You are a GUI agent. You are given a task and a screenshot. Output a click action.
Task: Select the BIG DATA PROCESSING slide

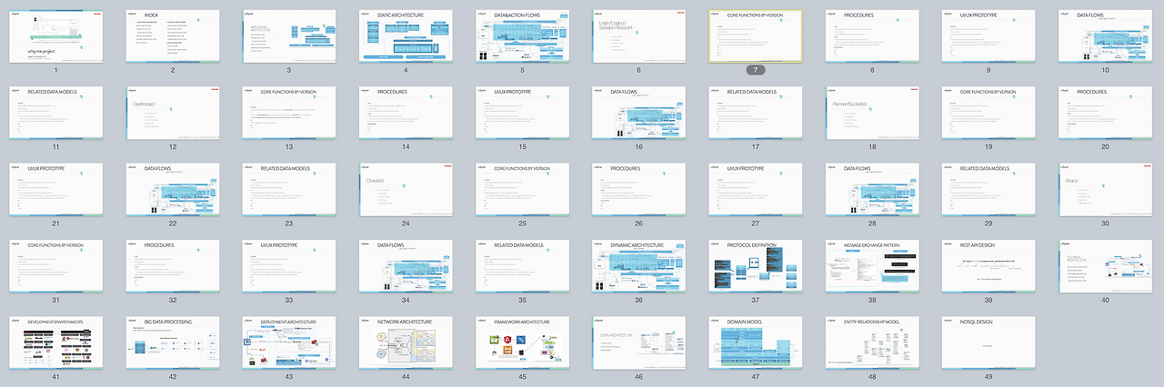173,343
